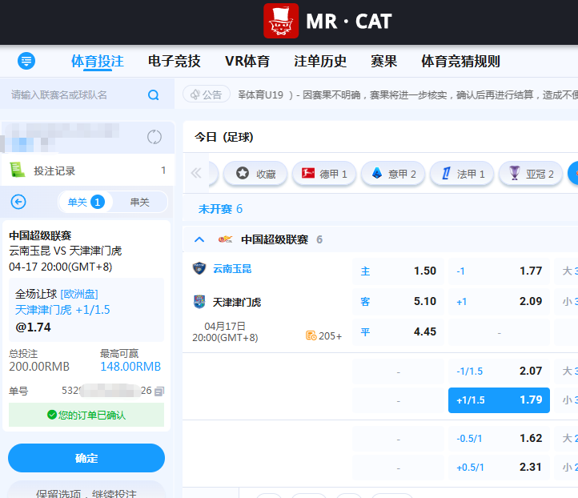This screenshot has height=498, width=578.
Task: Click the 云南玉昆 team name link
Action: pyautogui.click(x=232, y=269)
